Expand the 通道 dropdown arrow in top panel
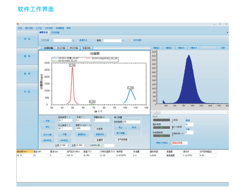242x191 pixels. 123,41
